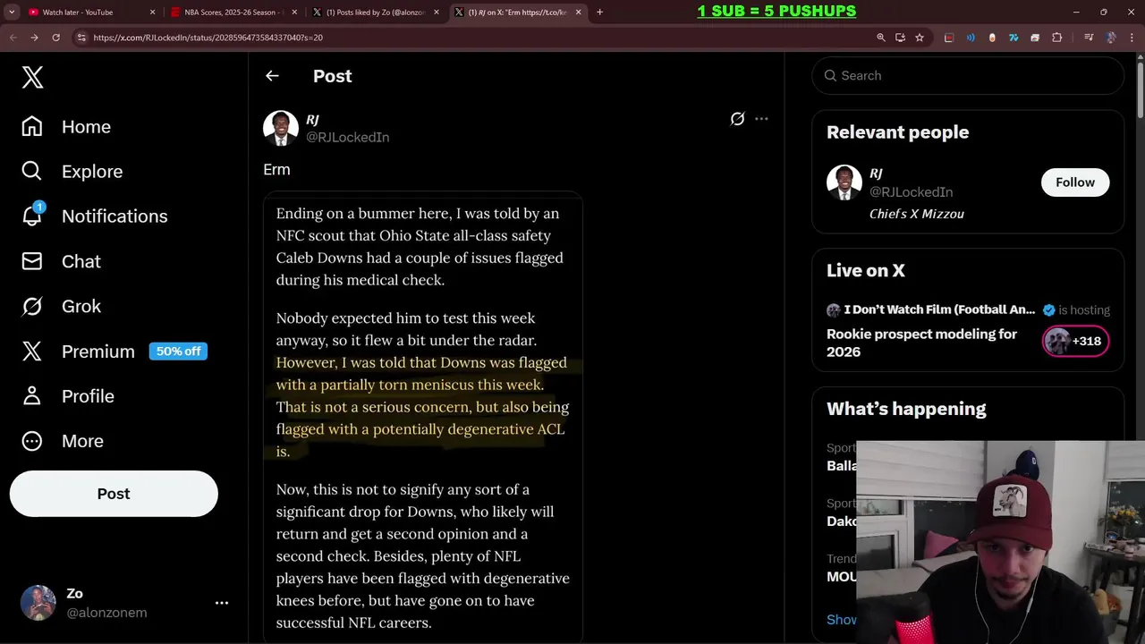Open the browser tab search dropdown

coord(12,12)
